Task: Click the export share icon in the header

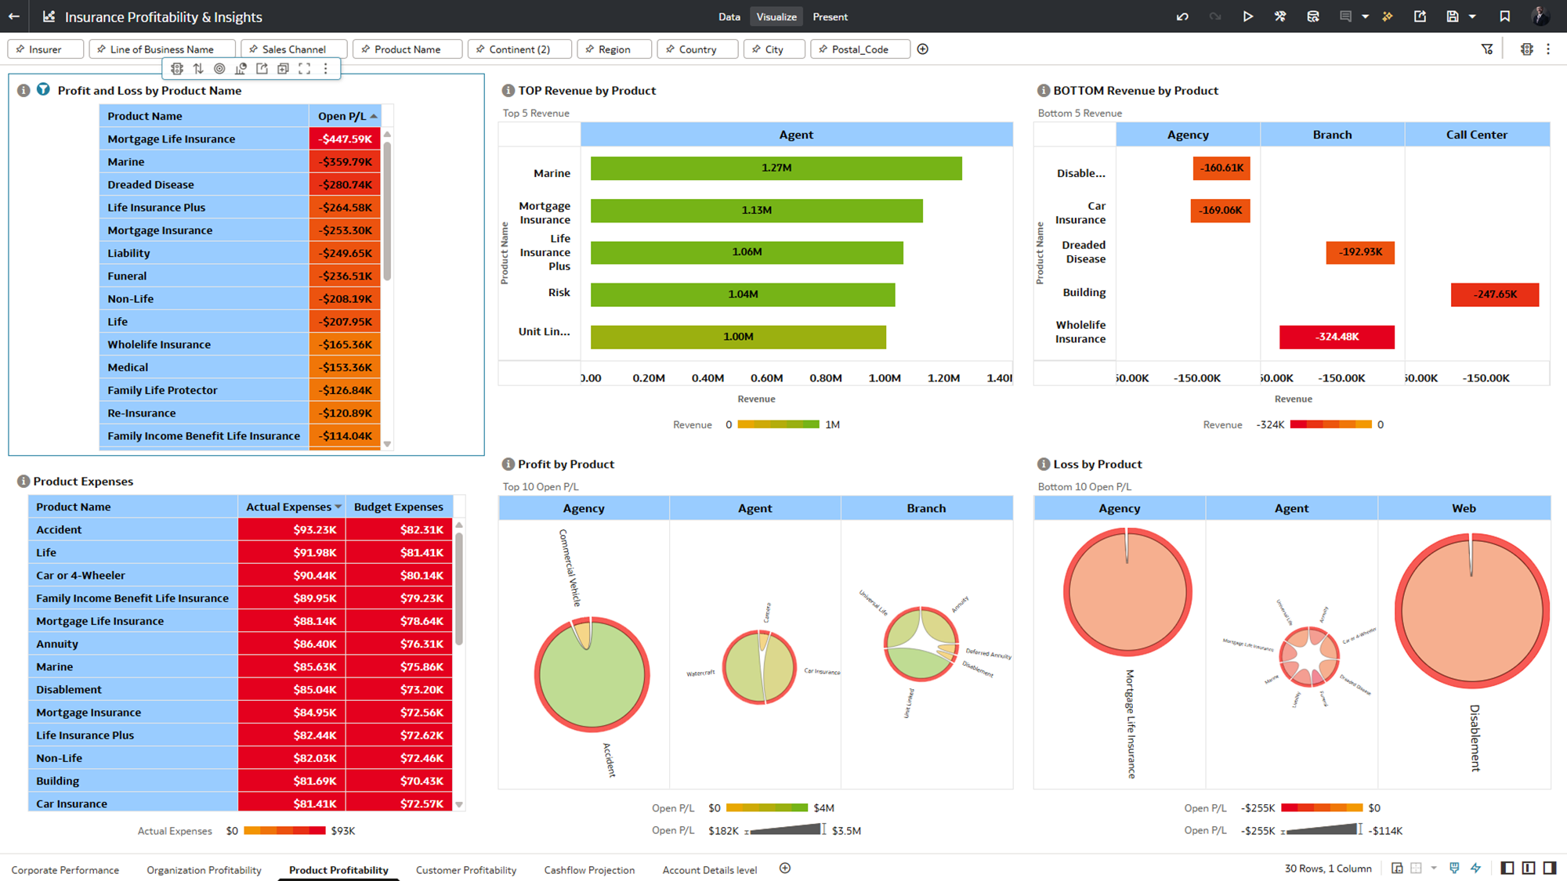Action: [1420, 16]
